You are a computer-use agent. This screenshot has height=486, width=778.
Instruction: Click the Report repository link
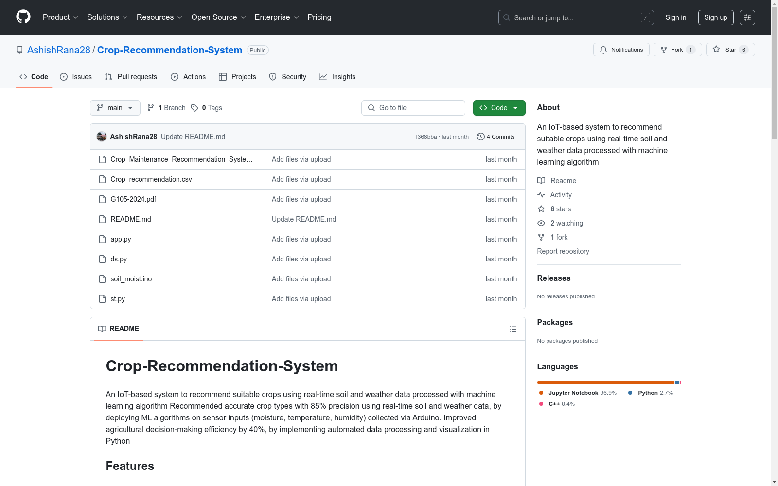pos(563,251)
